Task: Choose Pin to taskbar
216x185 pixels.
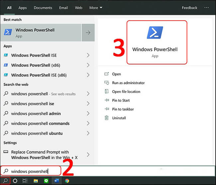Action: [123, 109]
